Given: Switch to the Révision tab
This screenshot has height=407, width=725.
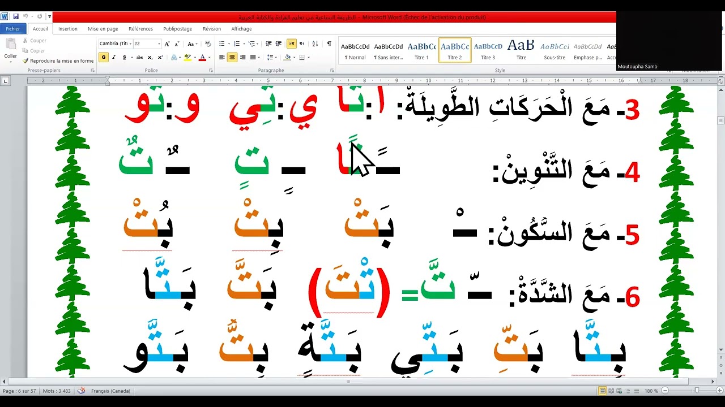Looking at the screenshot, I should click(x=212, y=29).
